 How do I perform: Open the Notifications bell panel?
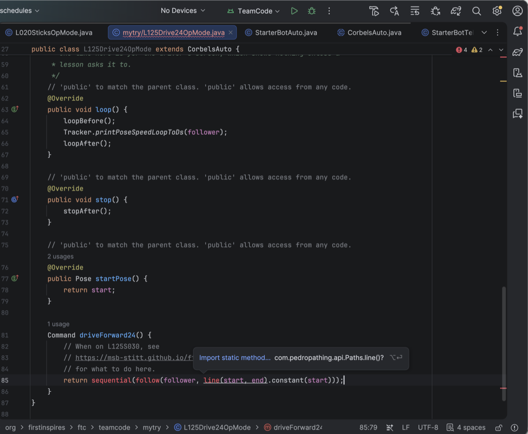click(x=518, y=31)
